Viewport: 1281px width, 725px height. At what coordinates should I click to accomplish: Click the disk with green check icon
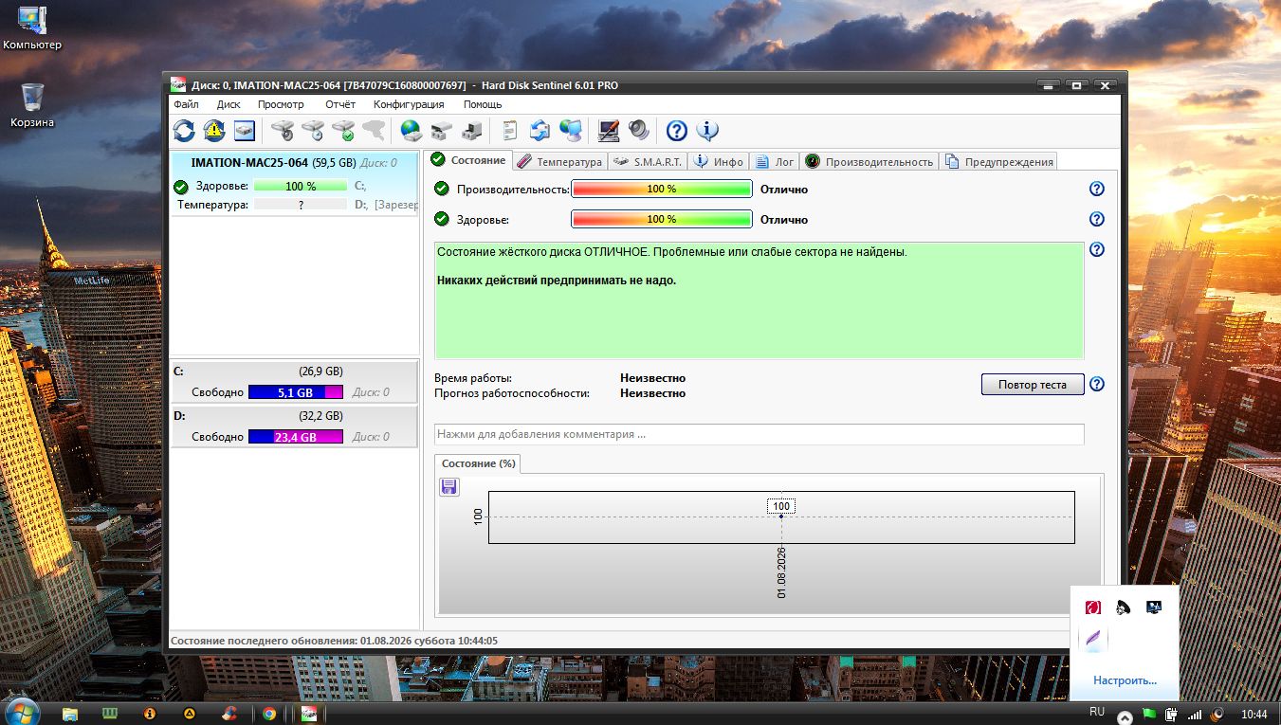tap(343, 131)
